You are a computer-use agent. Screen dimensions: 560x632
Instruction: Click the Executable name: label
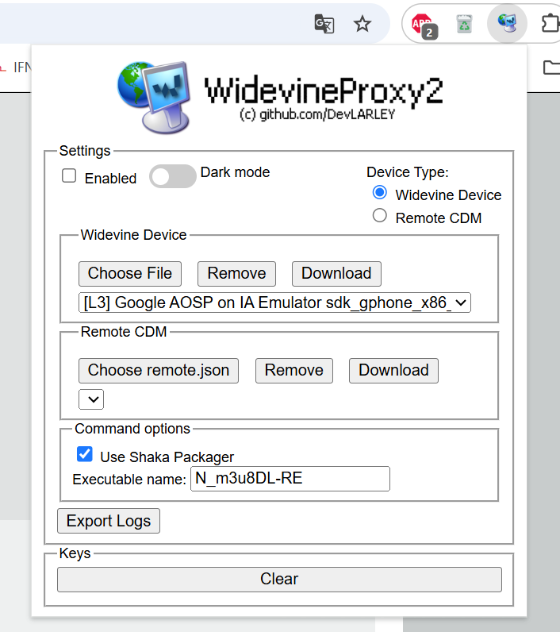point(129,480)
